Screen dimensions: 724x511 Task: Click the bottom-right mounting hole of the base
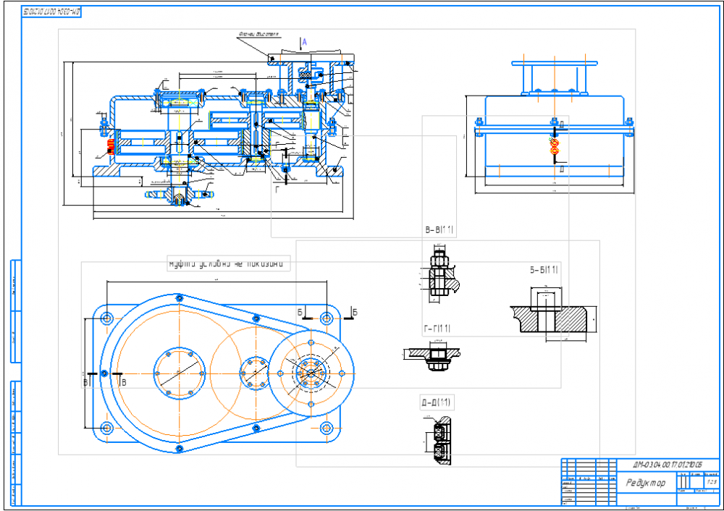coord(327,428)
